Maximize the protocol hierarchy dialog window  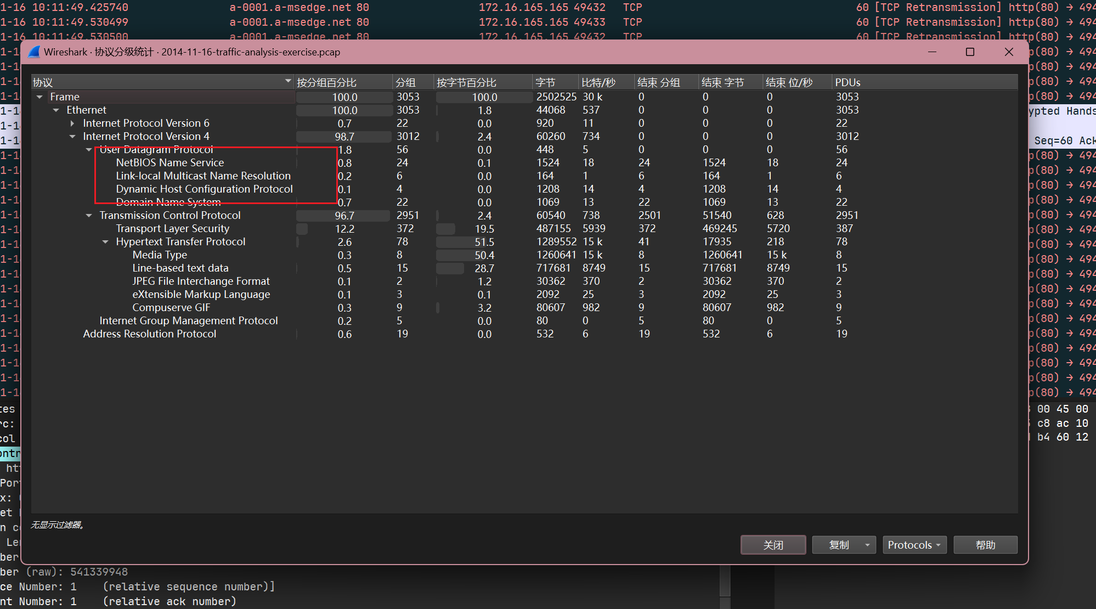(970, 52)
